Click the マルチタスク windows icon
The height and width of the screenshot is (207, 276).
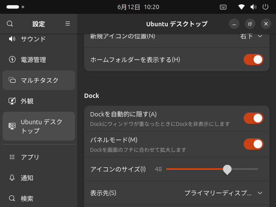[x=12, y=80]
